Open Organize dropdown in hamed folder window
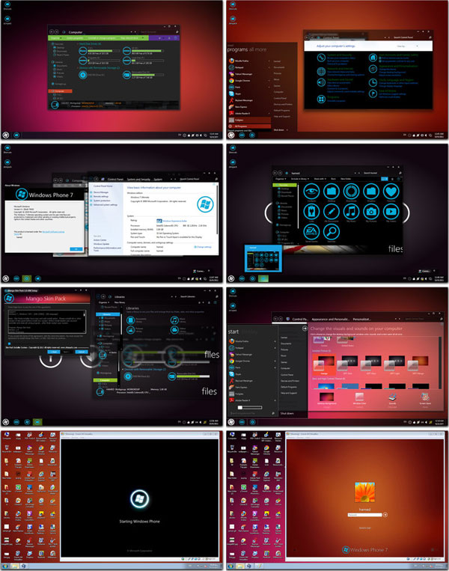The height and width of the screenshot is (571, 449). click(x=281, y=179)
